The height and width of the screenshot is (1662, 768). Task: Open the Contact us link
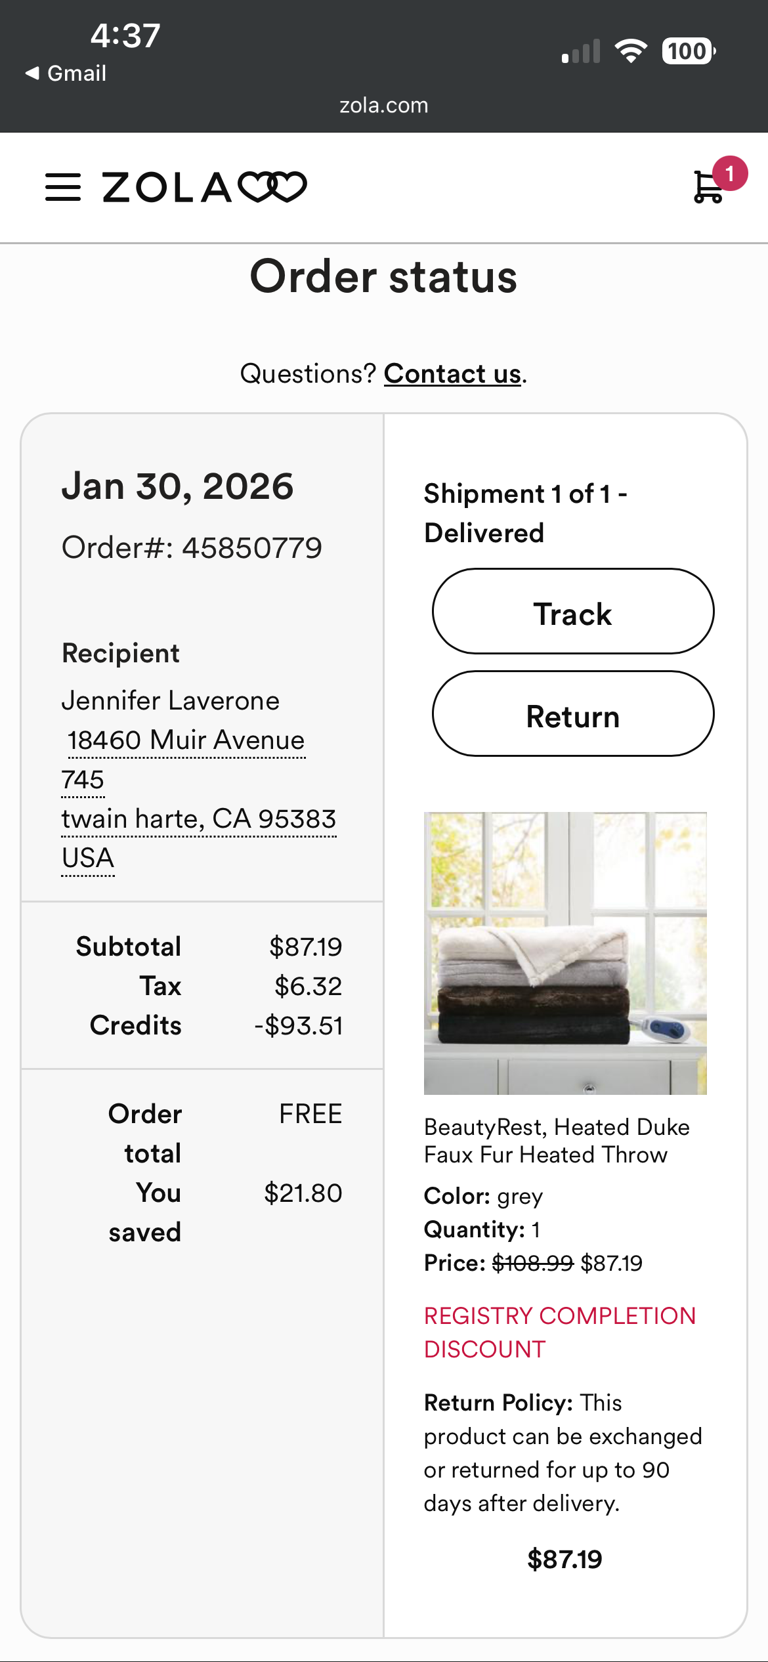453,373
